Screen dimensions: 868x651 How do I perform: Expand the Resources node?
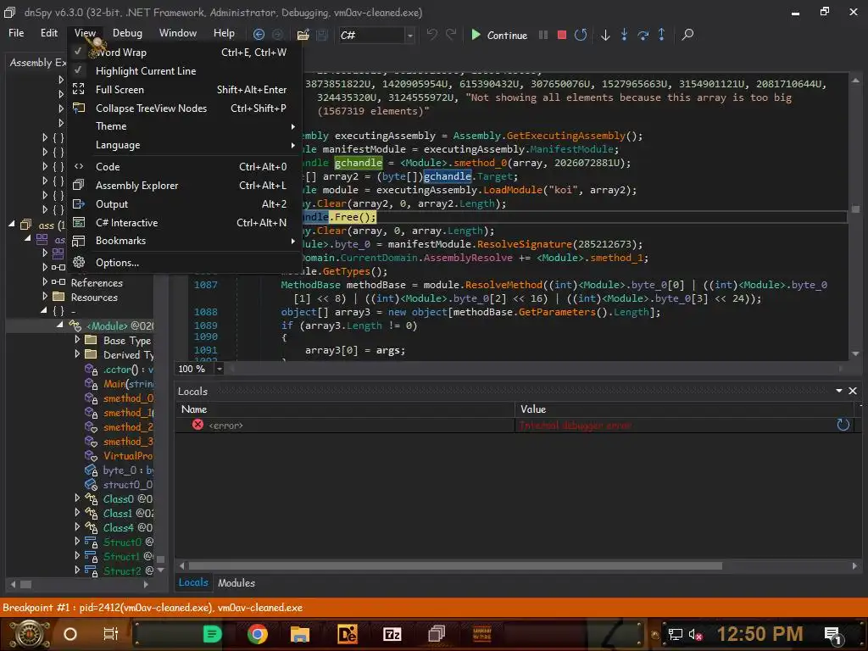46,296
